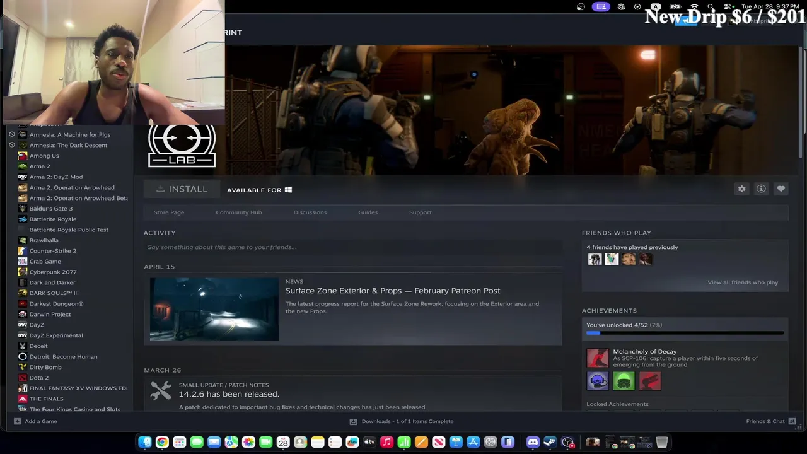Click the Windows platform icon

click(288, 190)
